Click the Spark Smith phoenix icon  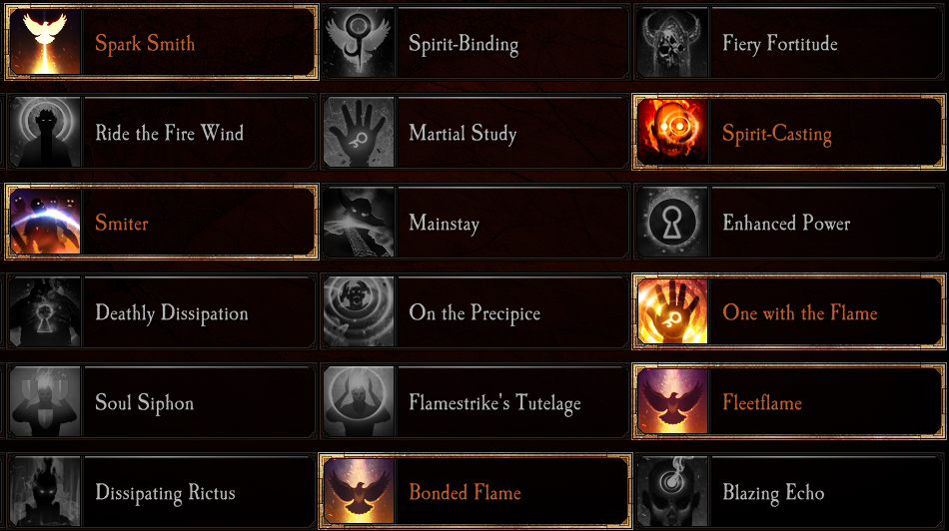pos(44,43)
